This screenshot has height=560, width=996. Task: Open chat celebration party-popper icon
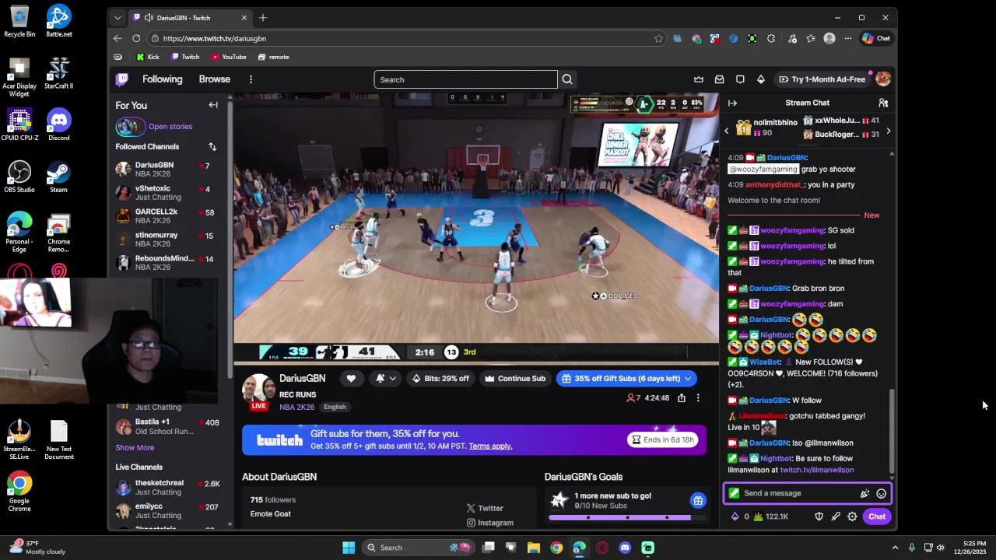(864, 493)
